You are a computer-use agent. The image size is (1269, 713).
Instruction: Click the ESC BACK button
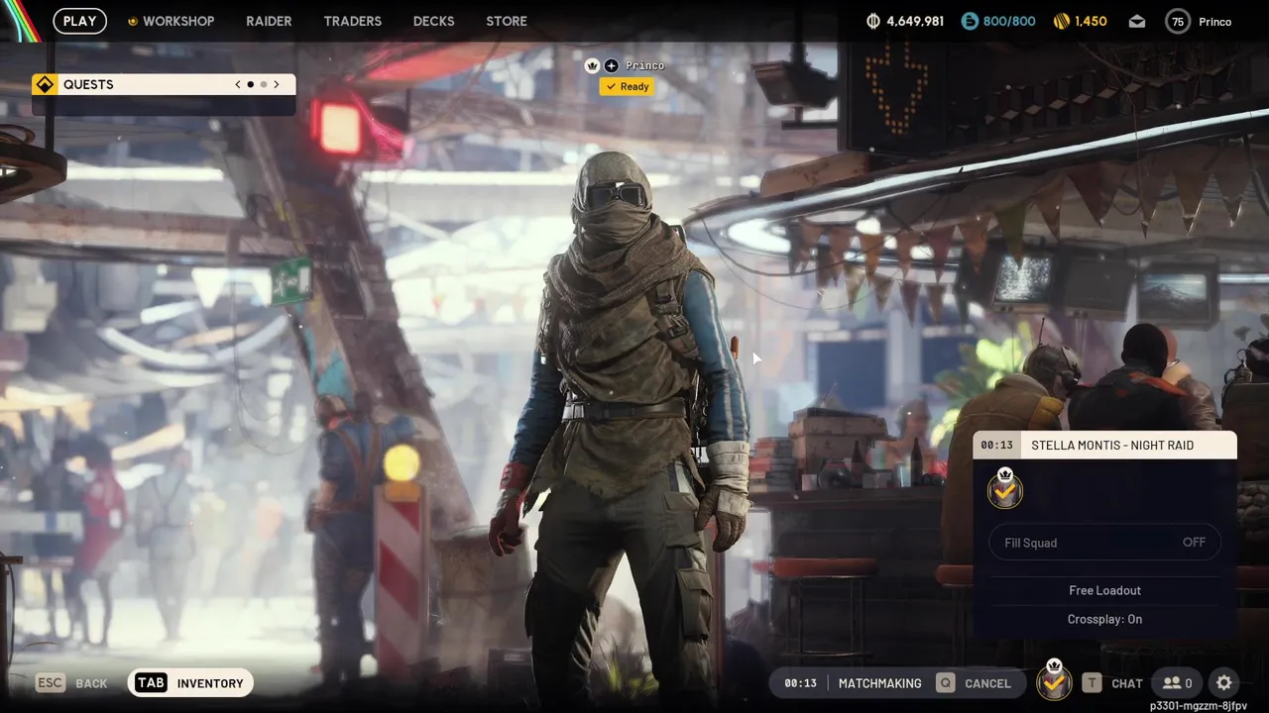[x=72, y=683]
